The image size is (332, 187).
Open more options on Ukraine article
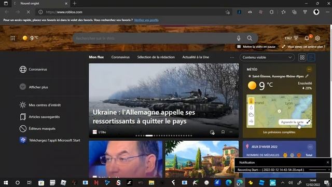click(231, 132)
